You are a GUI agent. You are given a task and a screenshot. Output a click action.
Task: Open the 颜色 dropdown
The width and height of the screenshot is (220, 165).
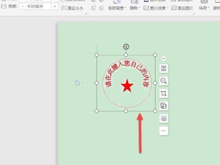(135, 8)
